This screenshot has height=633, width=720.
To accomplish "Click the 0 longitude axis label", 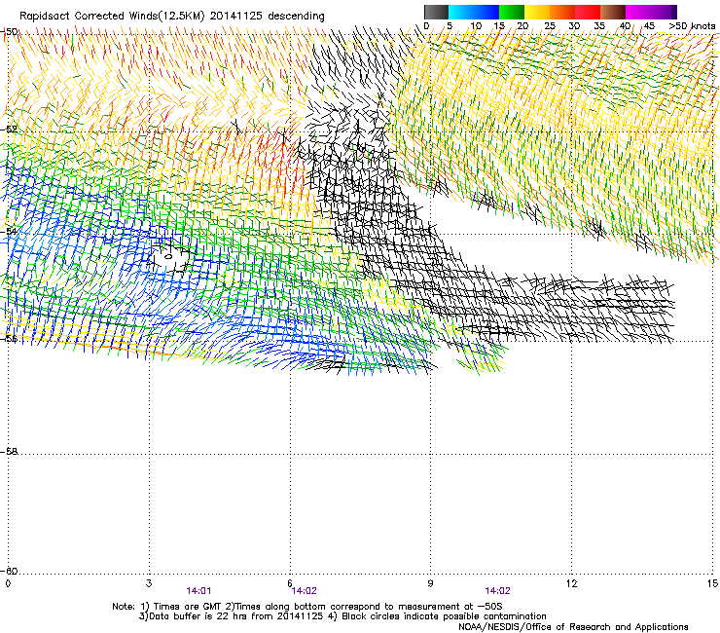I will coord(8,583).
